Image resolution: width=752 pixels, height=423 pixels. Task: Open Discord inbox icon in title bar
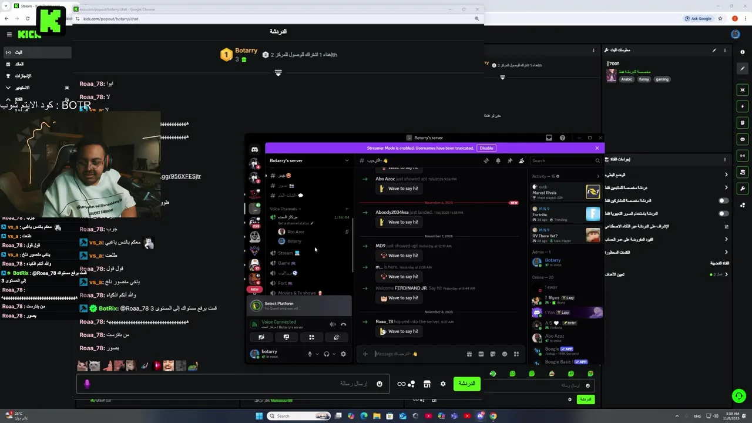(x=549, y=138)
